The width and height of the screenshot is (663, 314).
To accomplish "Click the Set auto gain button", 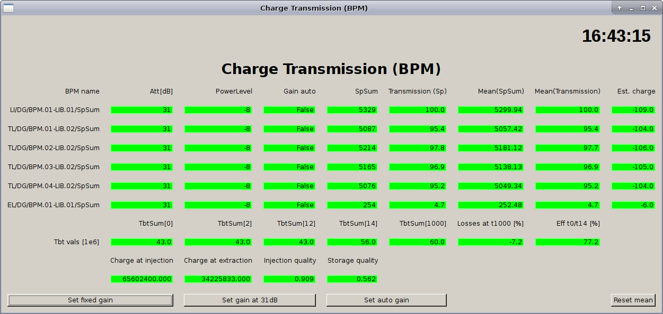I will 386,300.
